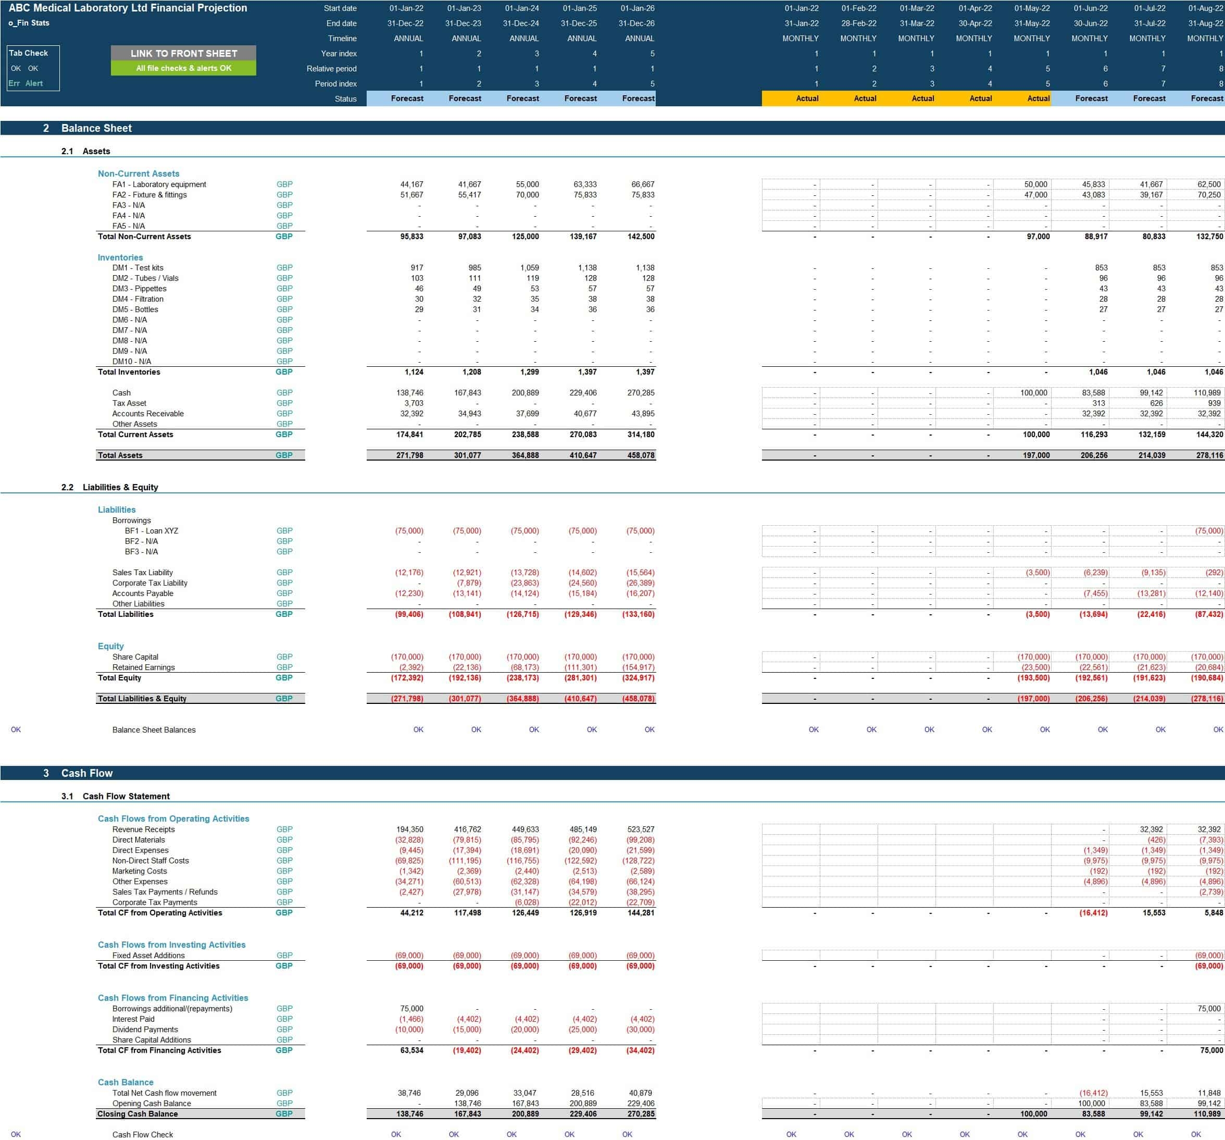
Task: Click the 01-Jan-23 annual start date header
Action: (464, 8)
